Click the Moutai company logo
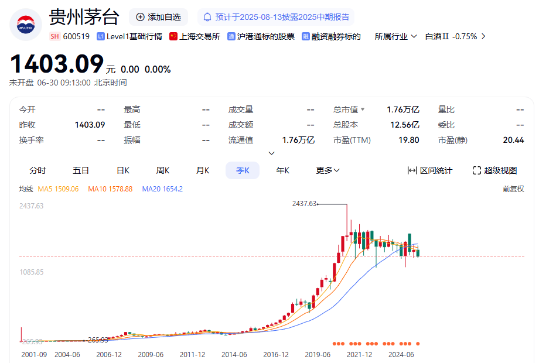539x363 pixels. (x=26, y=25)
